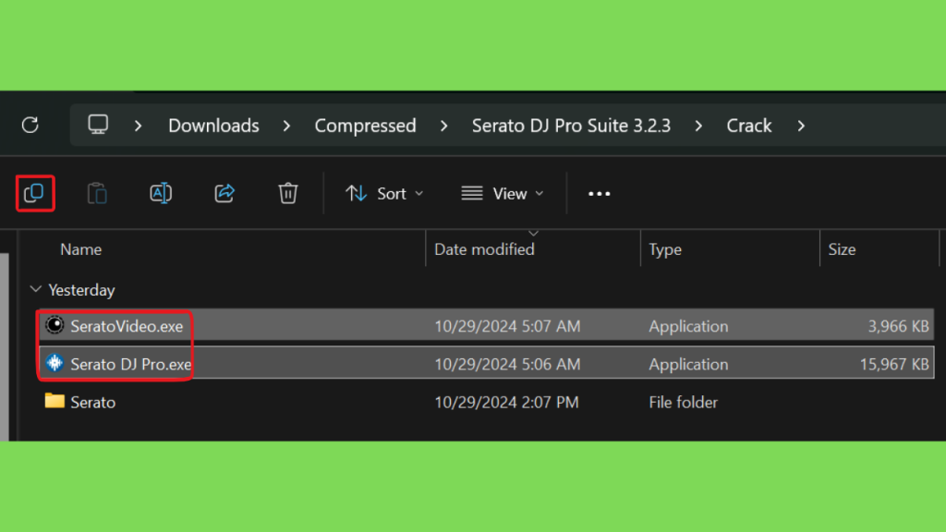Go to Compressed in breadcrumb path
Image resolution: width=946 pixels, height=532 pixels.
point(365,126)
